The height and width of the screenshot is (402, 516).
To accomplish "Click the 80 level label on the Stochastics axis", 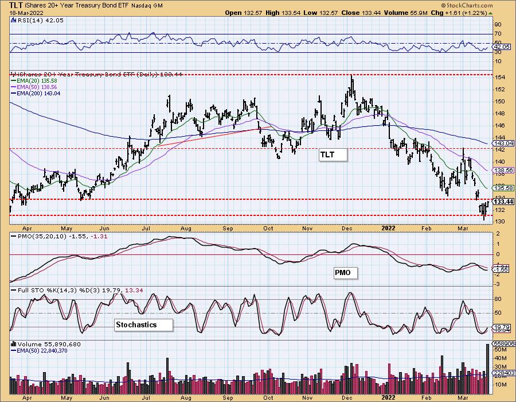I will [x=498, y=299].
